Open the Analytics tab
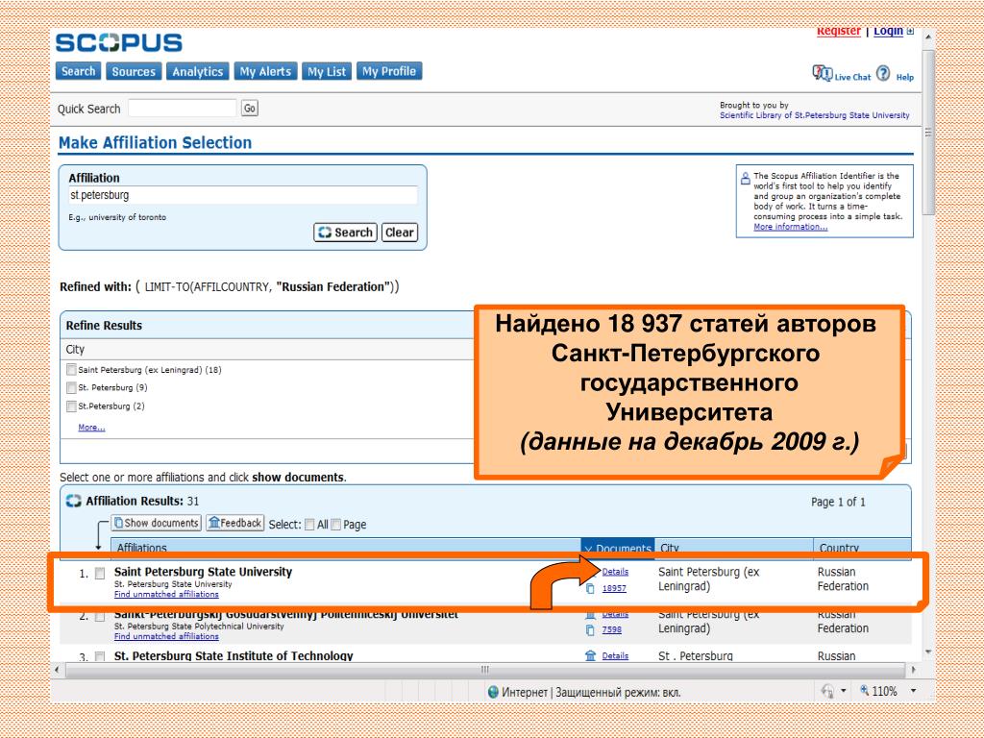The height and width of the screenshot is (738, 984). (198, 71)
